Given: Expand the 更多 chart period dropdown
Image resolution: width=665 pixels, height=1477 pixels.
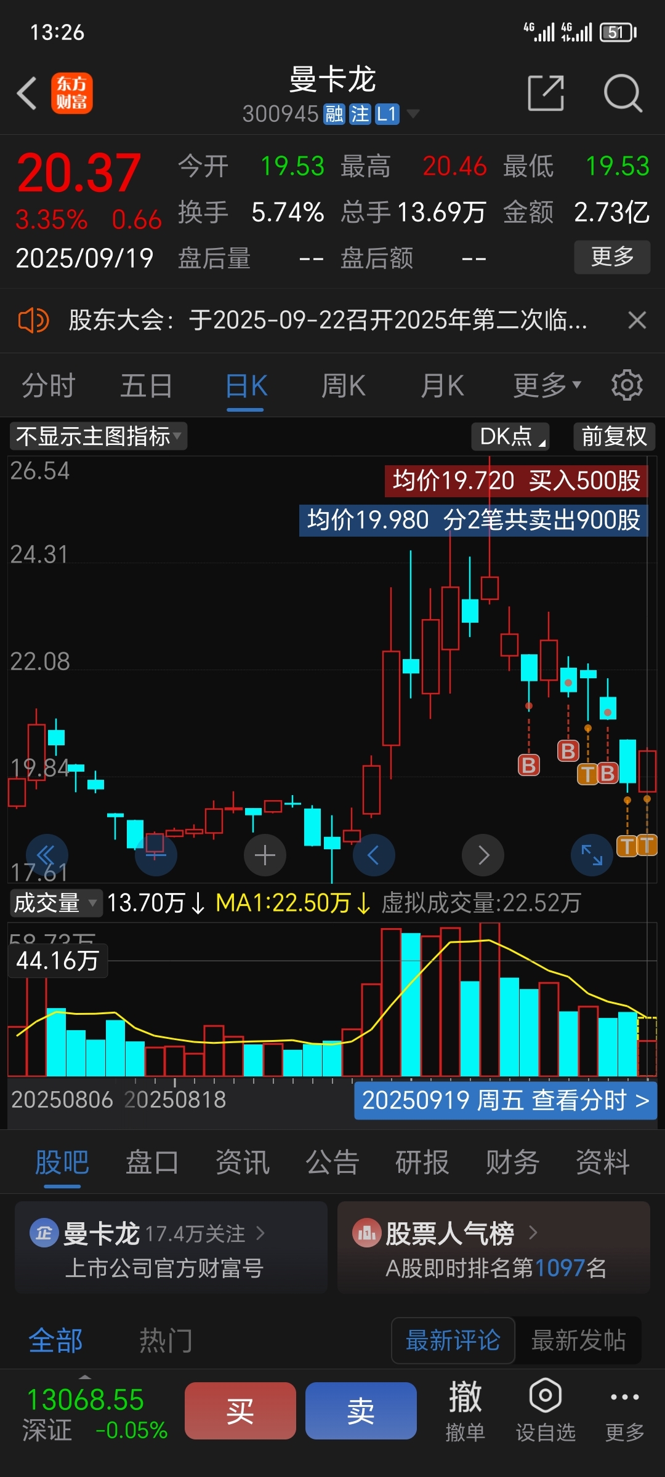Looking at the screenshot, I should click(x=547, y=386).
